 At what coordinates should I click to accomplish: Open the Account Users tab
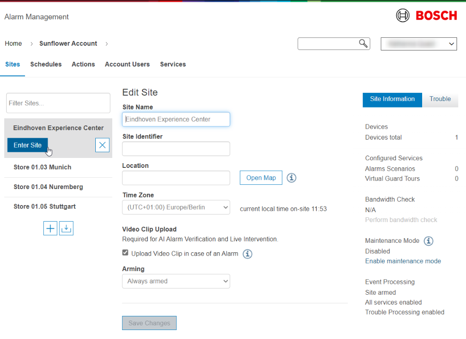[x=127, y=64]
